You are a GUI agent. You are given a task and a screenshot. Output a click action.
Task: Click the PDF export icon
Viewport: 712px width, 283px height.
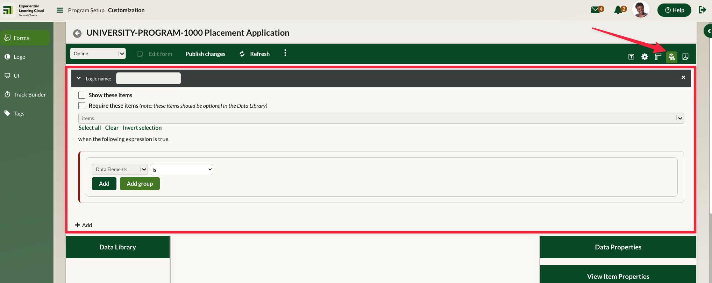coord(685,57)
